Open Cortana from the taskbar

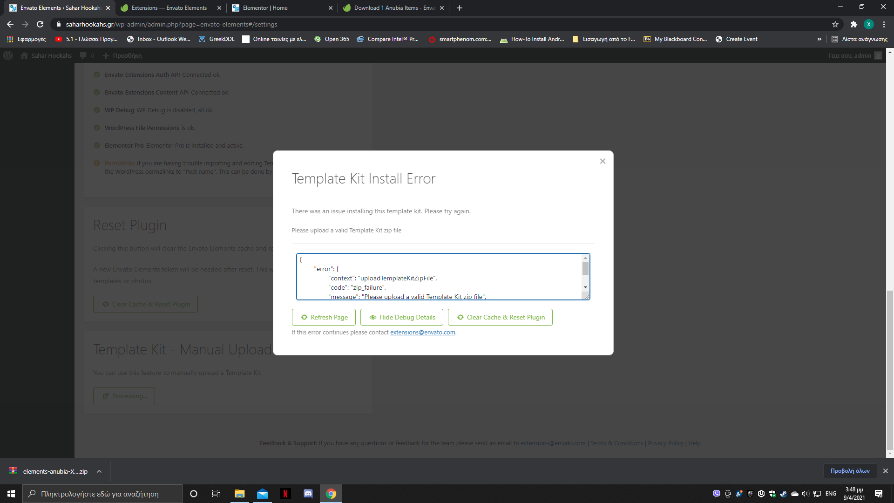(194, 494)
